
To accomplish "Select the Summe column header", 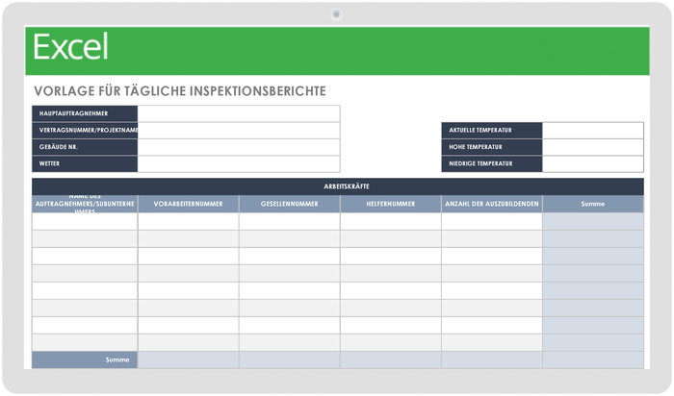I will pos(593,204).
